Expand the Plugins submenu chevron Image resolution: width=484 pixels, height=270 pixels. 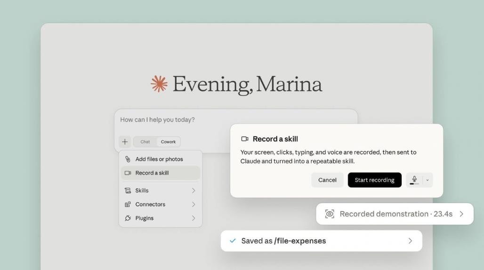click(194, 218)
